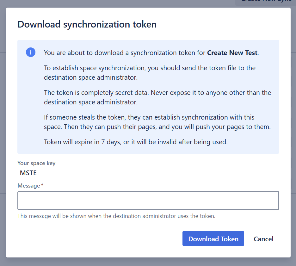Click the Message field label

tap(29, 186)
